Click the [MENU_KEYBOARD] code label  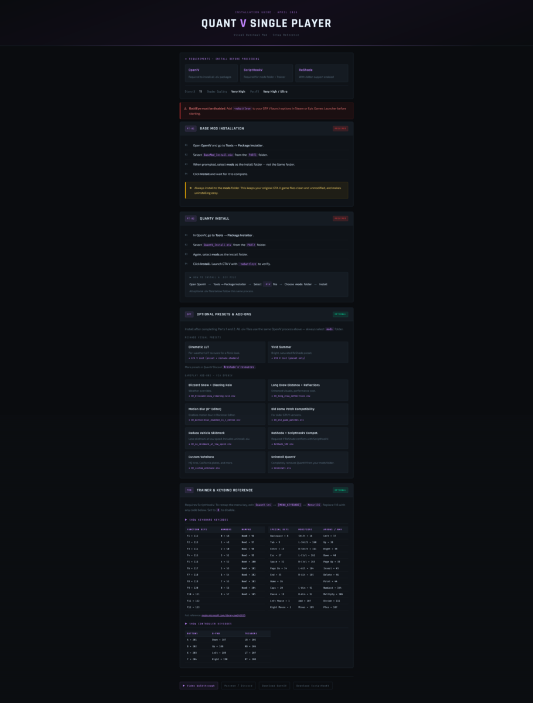coord(289,504)
